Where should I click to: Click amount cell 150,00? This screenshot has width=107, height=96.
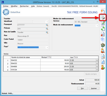[x=55, y=70]
